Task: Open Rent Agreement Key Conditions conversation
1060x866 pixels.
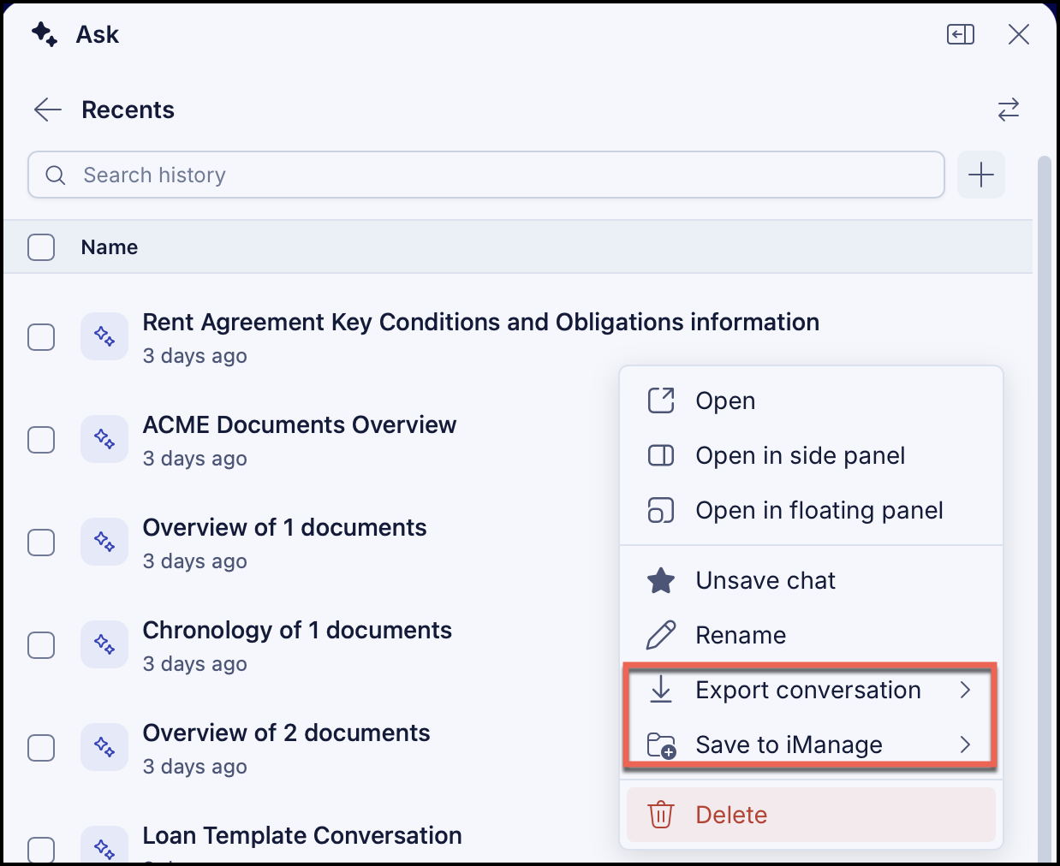Action: click(480, 323)
